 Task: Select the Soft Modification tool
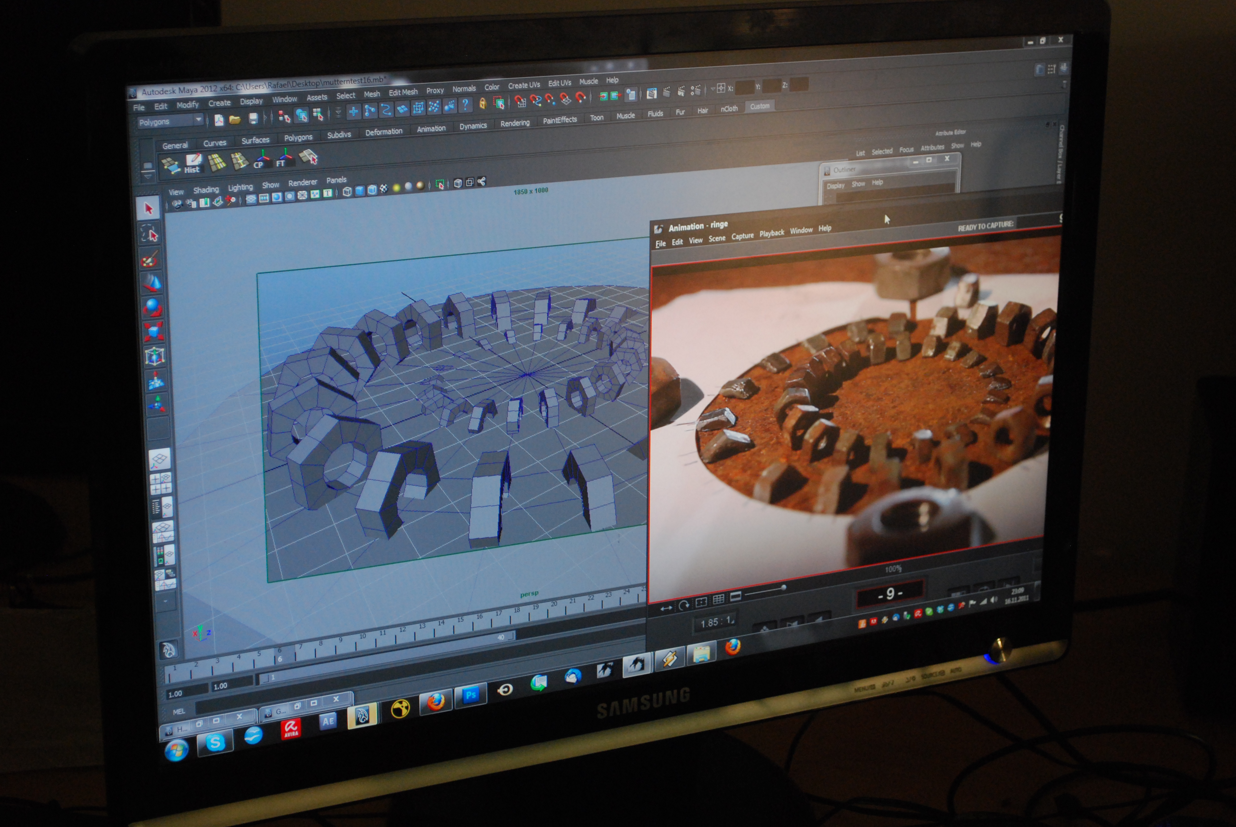tap(156, 381)
